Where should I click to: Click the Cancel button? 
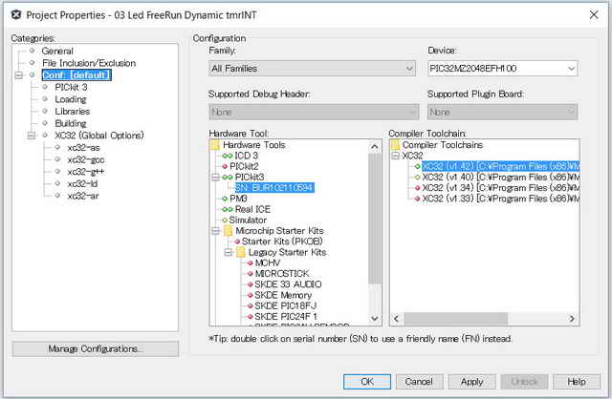tap(419, 382)
